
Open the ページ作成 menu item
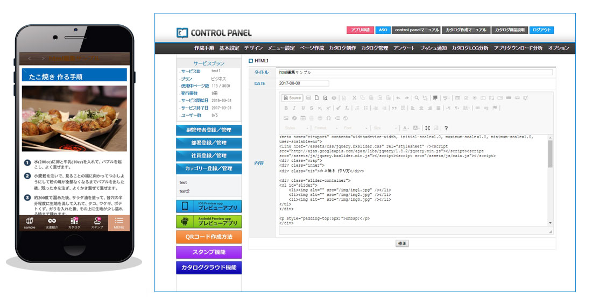(312, 48)
